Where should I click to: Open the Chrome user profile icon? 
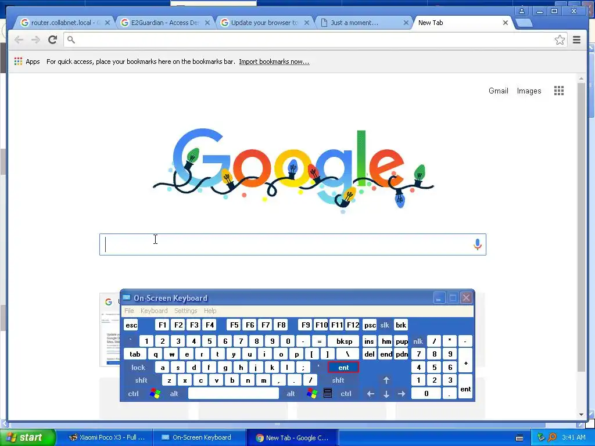(522, 11)
